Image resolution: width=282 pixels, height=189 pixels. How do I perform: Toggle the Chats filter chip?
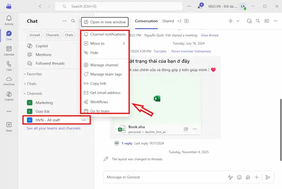(69, 35)
